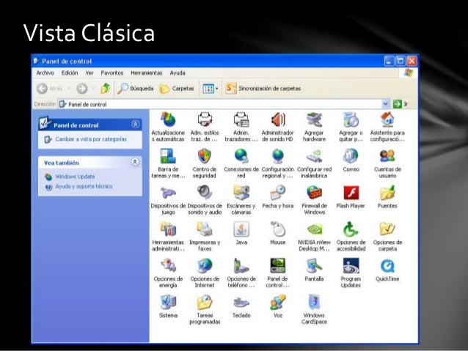The height and width of the screenshot is (351, 468).
Task: Open QuickTime icon
Action: coord(387,266)
